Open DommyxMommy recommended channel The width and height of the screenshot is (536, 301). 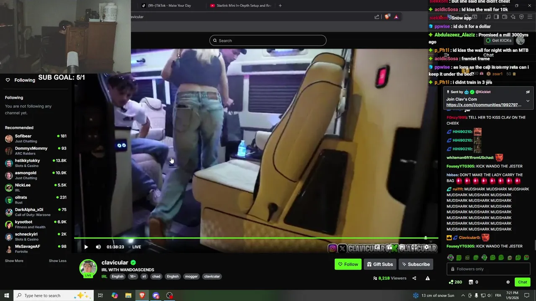click(36, 150)
